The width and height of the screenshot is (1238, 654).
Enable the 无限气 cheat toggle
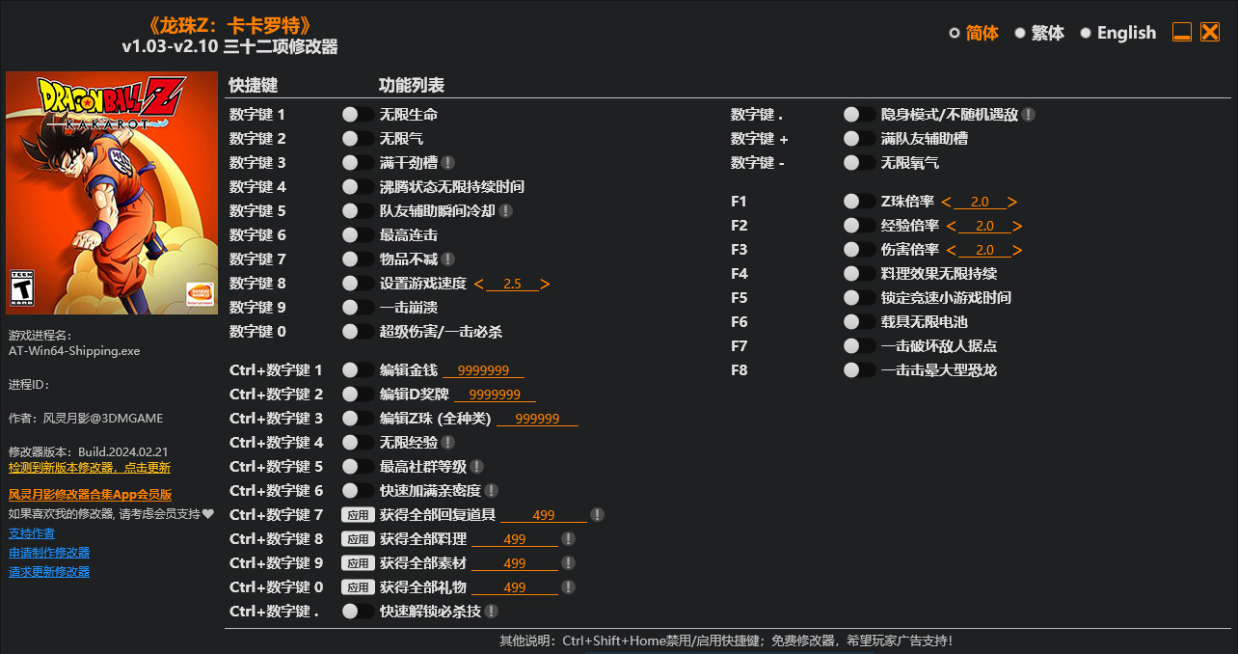pyautogui.click(x=357, y=138)
